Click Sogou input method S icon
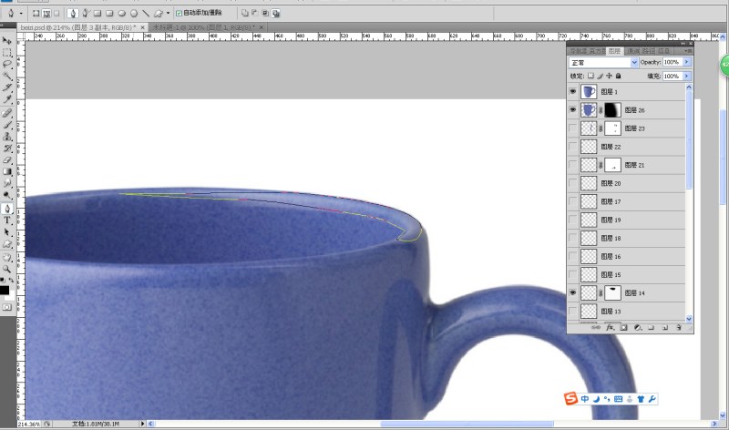Viewport: 729px width, 430px height. [570, 399]
